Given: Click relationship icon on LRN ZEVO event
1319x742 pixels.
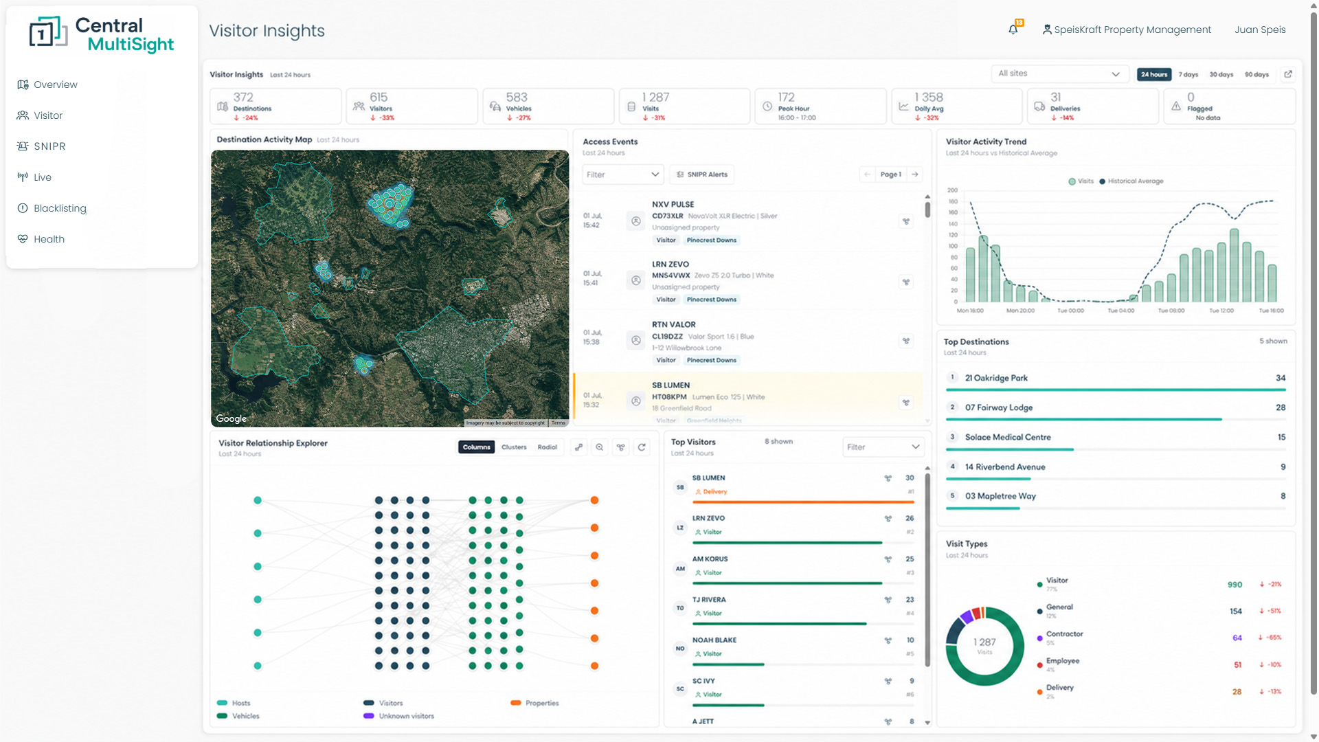Looking at the screenshot, I should point(906,282).
